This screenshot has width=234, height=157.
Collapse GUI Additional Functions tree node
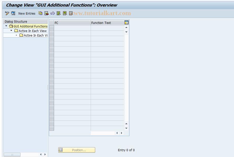click(6, 26)
